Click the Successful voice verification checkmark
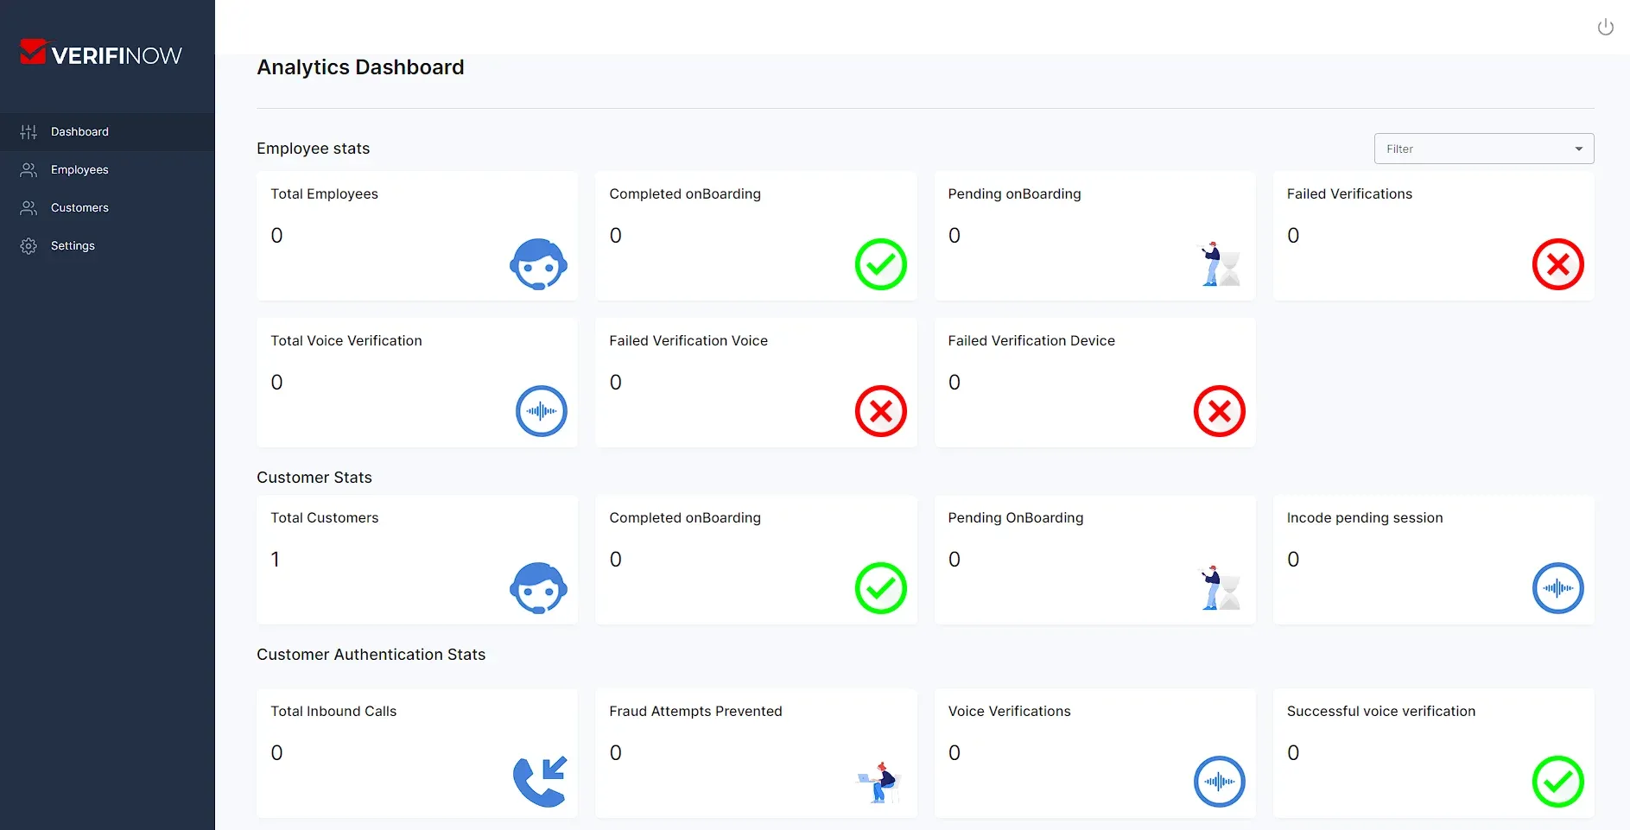This screenshot has height=830, width=1630. (x=1557, y=782)
